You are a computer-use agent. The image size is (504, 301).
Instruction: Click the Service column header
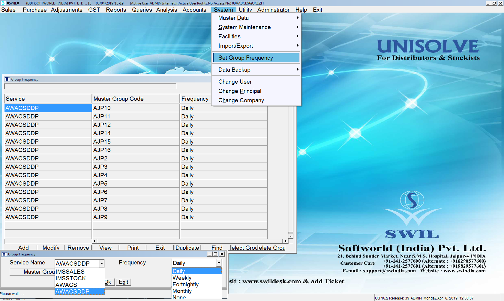pos(48,99)
